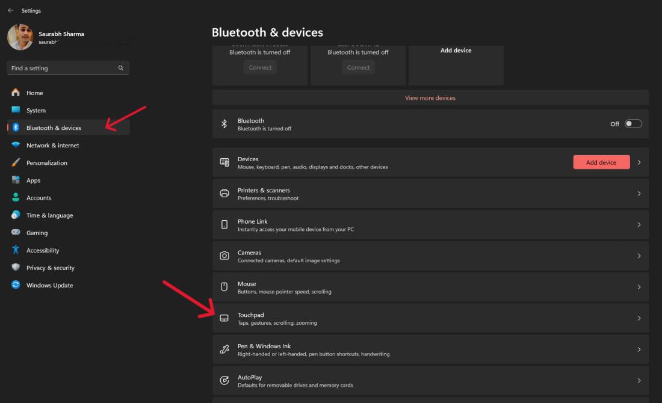Open Time & language label
The height and width of the screenshot is (403, 662).
(x=50, y=215)
